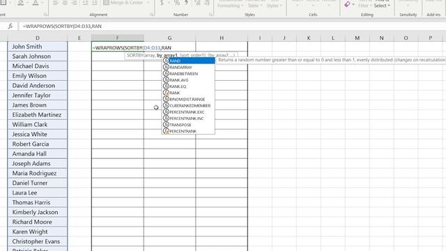The width and height of the screenshot is (446, 251).
Task: Apply Align Left from Alignment group
Action: (x=56, y=3)
